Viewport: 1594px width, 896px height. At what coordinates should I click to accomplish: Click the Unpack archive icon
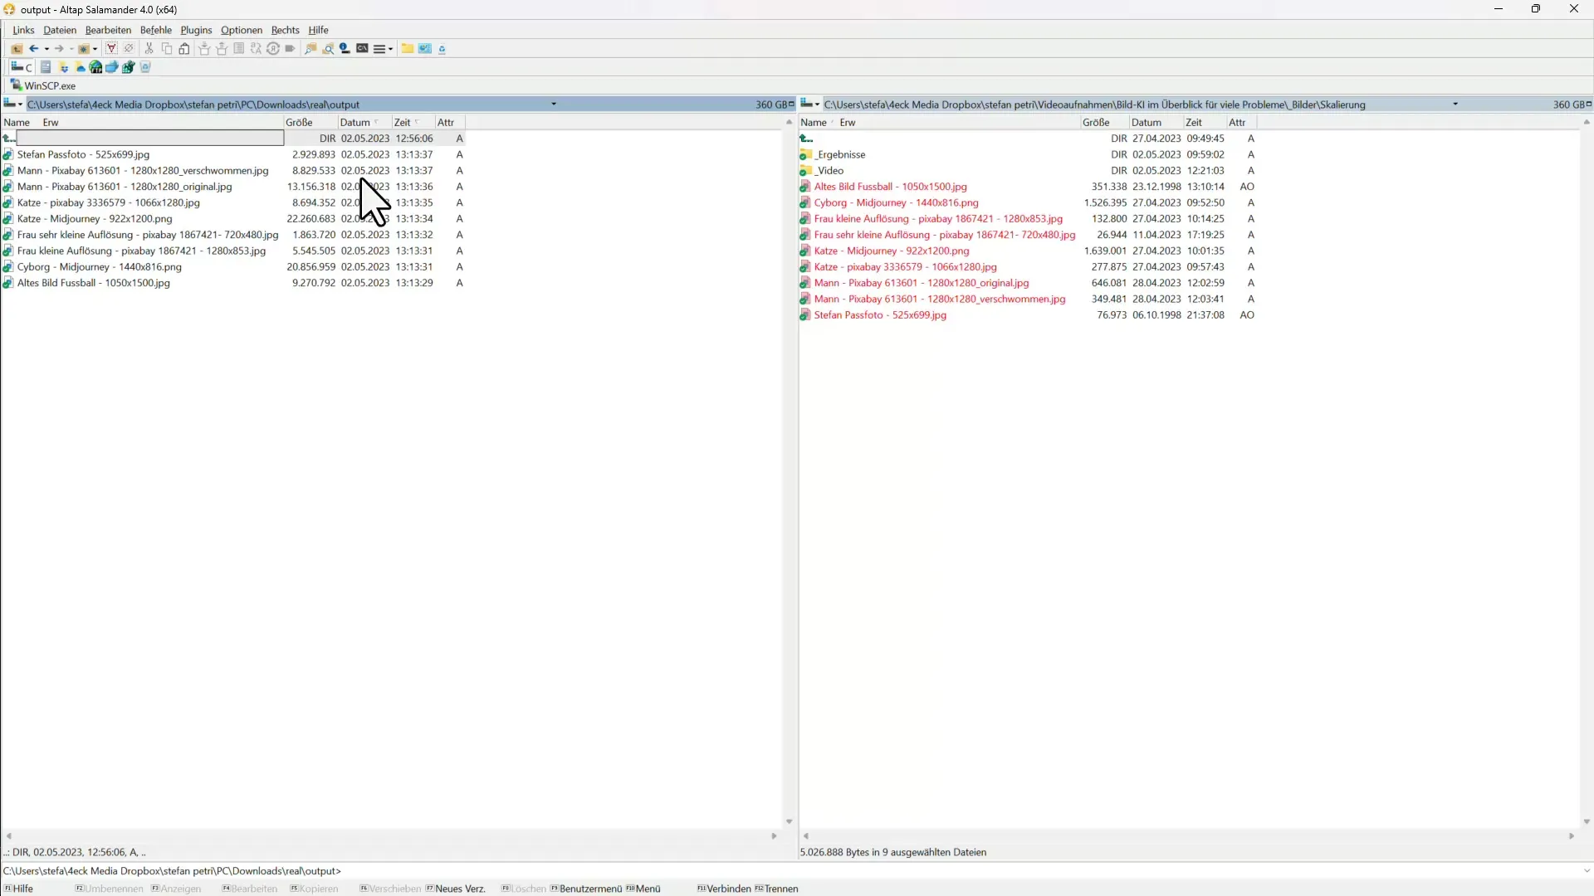pyautogui.click(x=222, y=49)
